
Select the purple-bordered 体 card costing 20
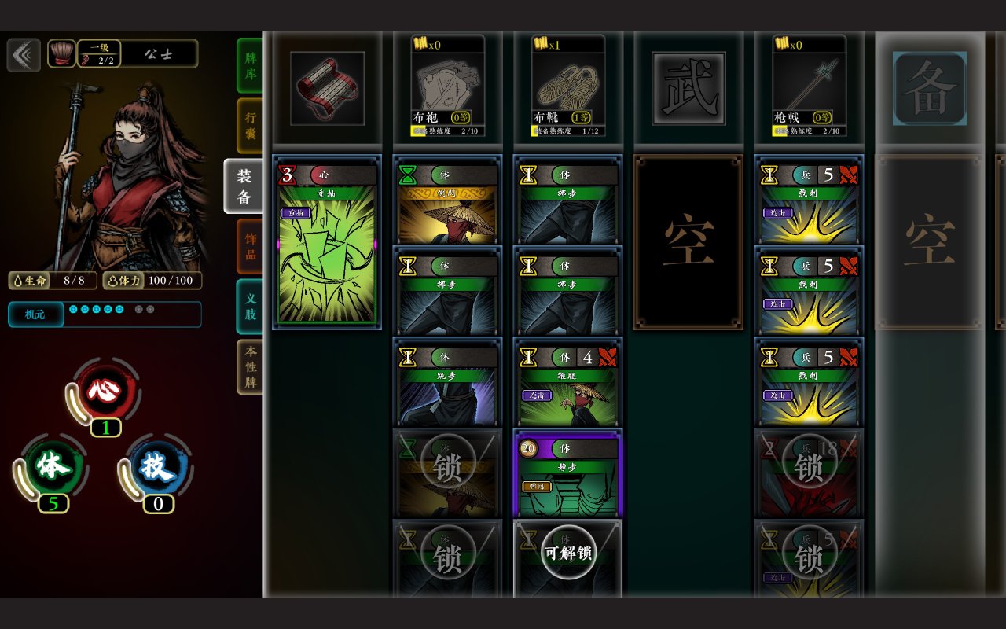click(x=568, y=473)
